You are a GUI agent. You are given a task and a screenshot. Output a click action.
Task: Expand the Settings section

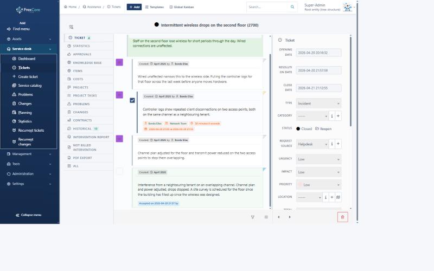pyautogui.click(x=29, y=184)
